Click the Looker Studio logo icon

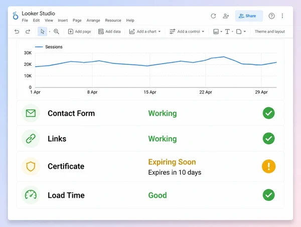[x=16, y=16]
